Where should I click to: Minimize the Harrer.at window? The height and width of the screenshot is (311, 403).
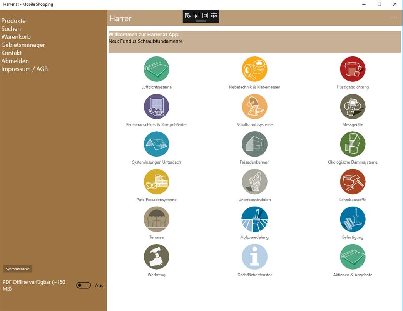[x=364, y=4]
